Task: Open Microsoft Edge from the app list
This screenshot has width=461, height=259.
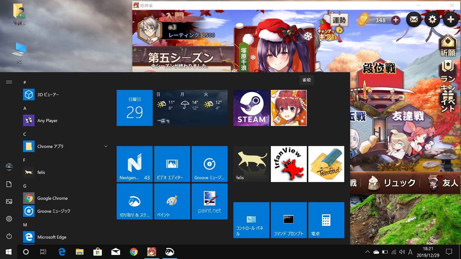Action: coord(66,237)
